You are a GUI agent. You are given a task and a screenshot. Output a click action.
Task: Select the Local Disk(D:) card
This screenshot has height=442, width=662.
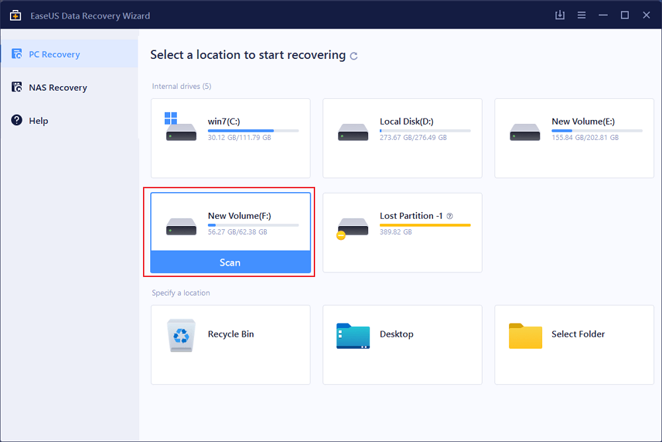(402, 138)
